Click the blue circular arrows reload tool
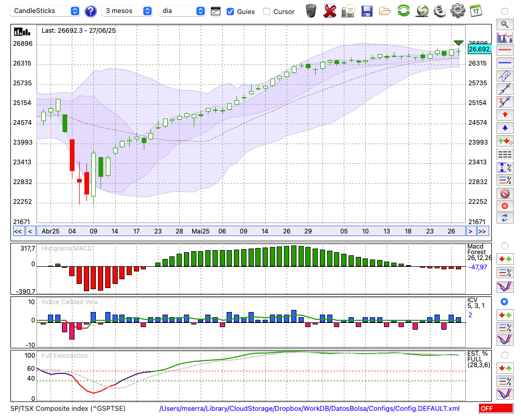 (x=505, y=218)
